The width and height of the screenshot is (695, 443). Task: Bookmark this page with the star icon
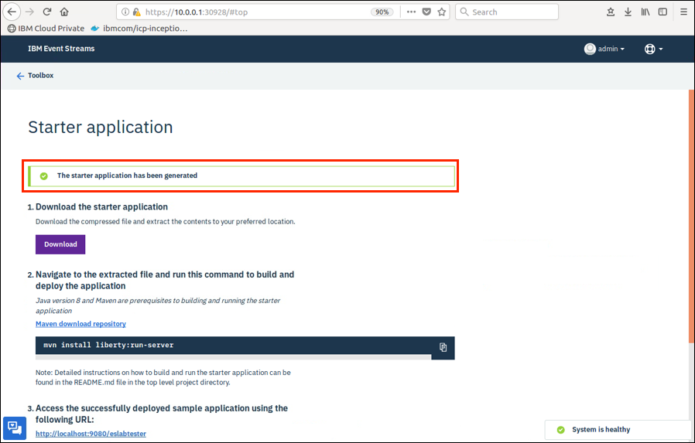(441, 12)
